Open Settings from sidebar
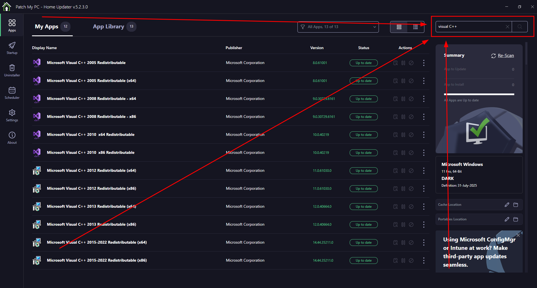 point(12,115)
